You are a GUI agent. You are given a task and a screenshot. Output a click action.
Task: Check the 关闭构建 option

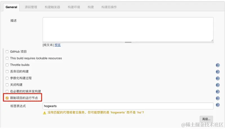coord(7,85)
